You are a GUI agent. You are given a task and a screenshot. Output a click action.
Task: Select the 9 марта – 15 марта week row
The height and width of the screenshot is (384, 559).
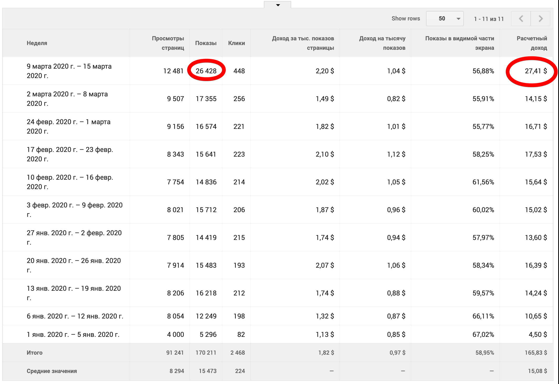pyautogui.click(x=69, y=71)
